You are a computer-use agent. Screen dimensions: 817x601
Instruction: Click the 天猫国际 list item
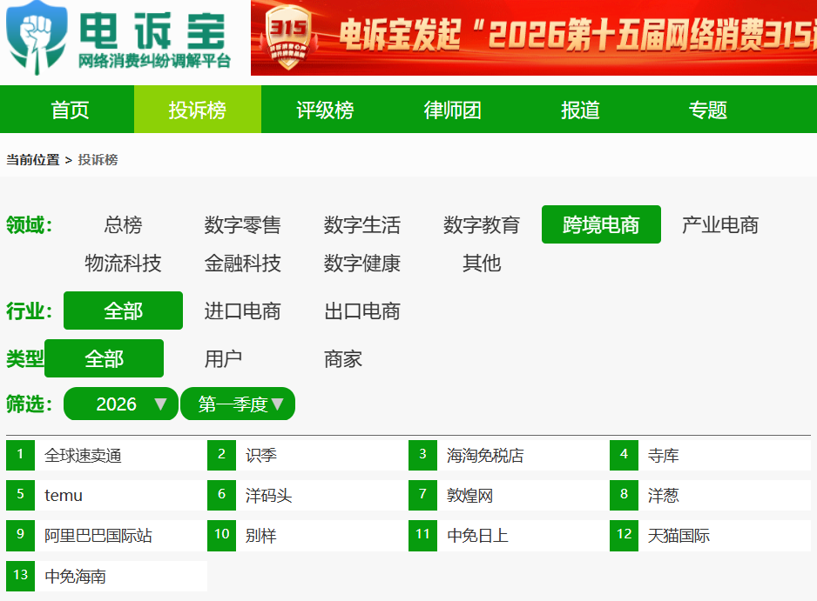tap(678, 535)
